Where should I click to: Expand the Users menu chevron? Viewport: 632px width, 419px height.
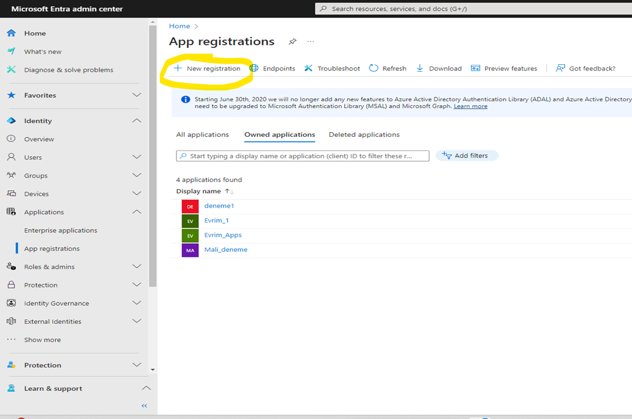tap(137, 157)
